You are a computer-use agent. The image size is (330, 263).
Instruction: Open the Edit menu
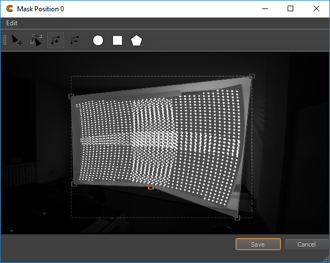click(x=12, y=23)
